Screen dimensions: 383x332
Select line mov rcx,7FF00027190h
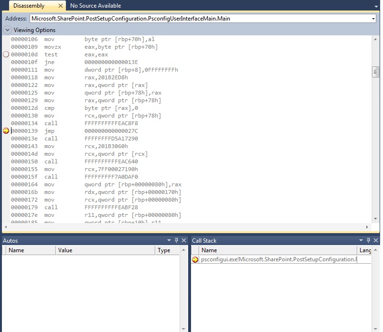[74, 169]
